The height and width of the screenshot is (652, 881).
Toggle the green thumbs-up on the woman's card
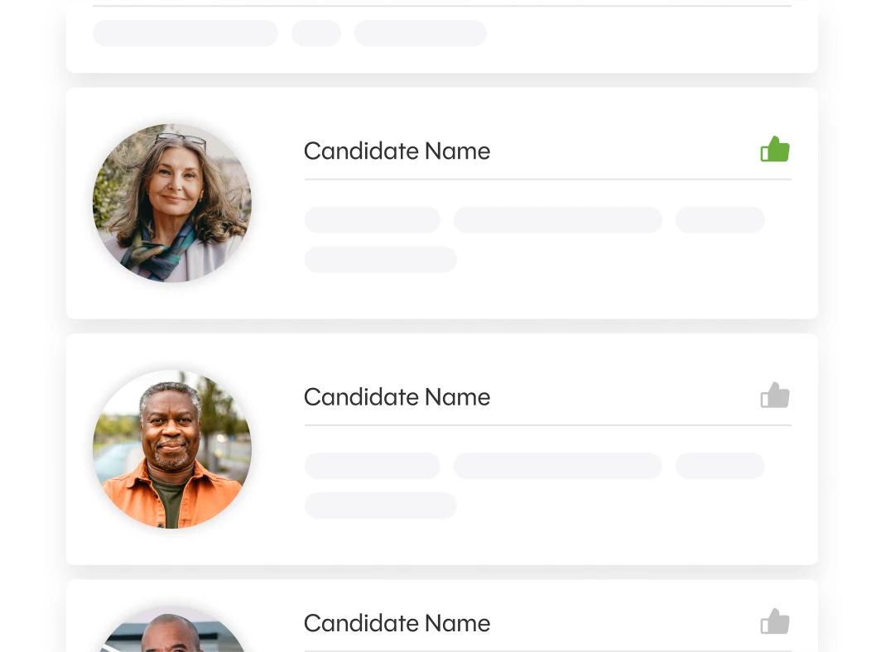pyautogui.click(x=775, y=150)
